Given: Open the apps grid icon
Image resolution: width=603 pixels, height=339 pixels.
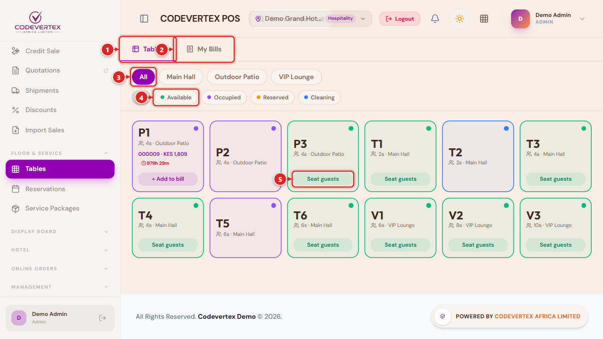Looking at the screenshot, I should click(484, 19).
